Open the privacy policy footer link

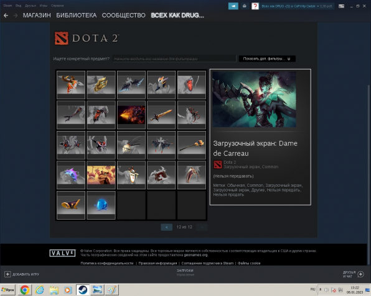point(107,263)
